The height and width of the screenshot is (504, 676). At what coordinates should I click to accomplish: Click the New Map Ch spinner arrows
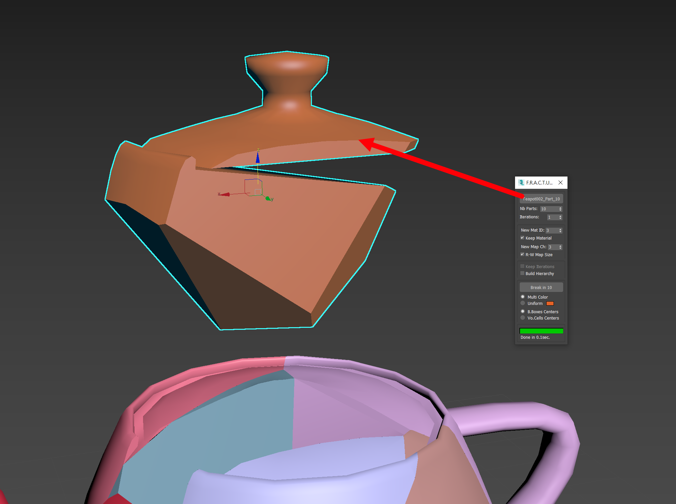561,247
